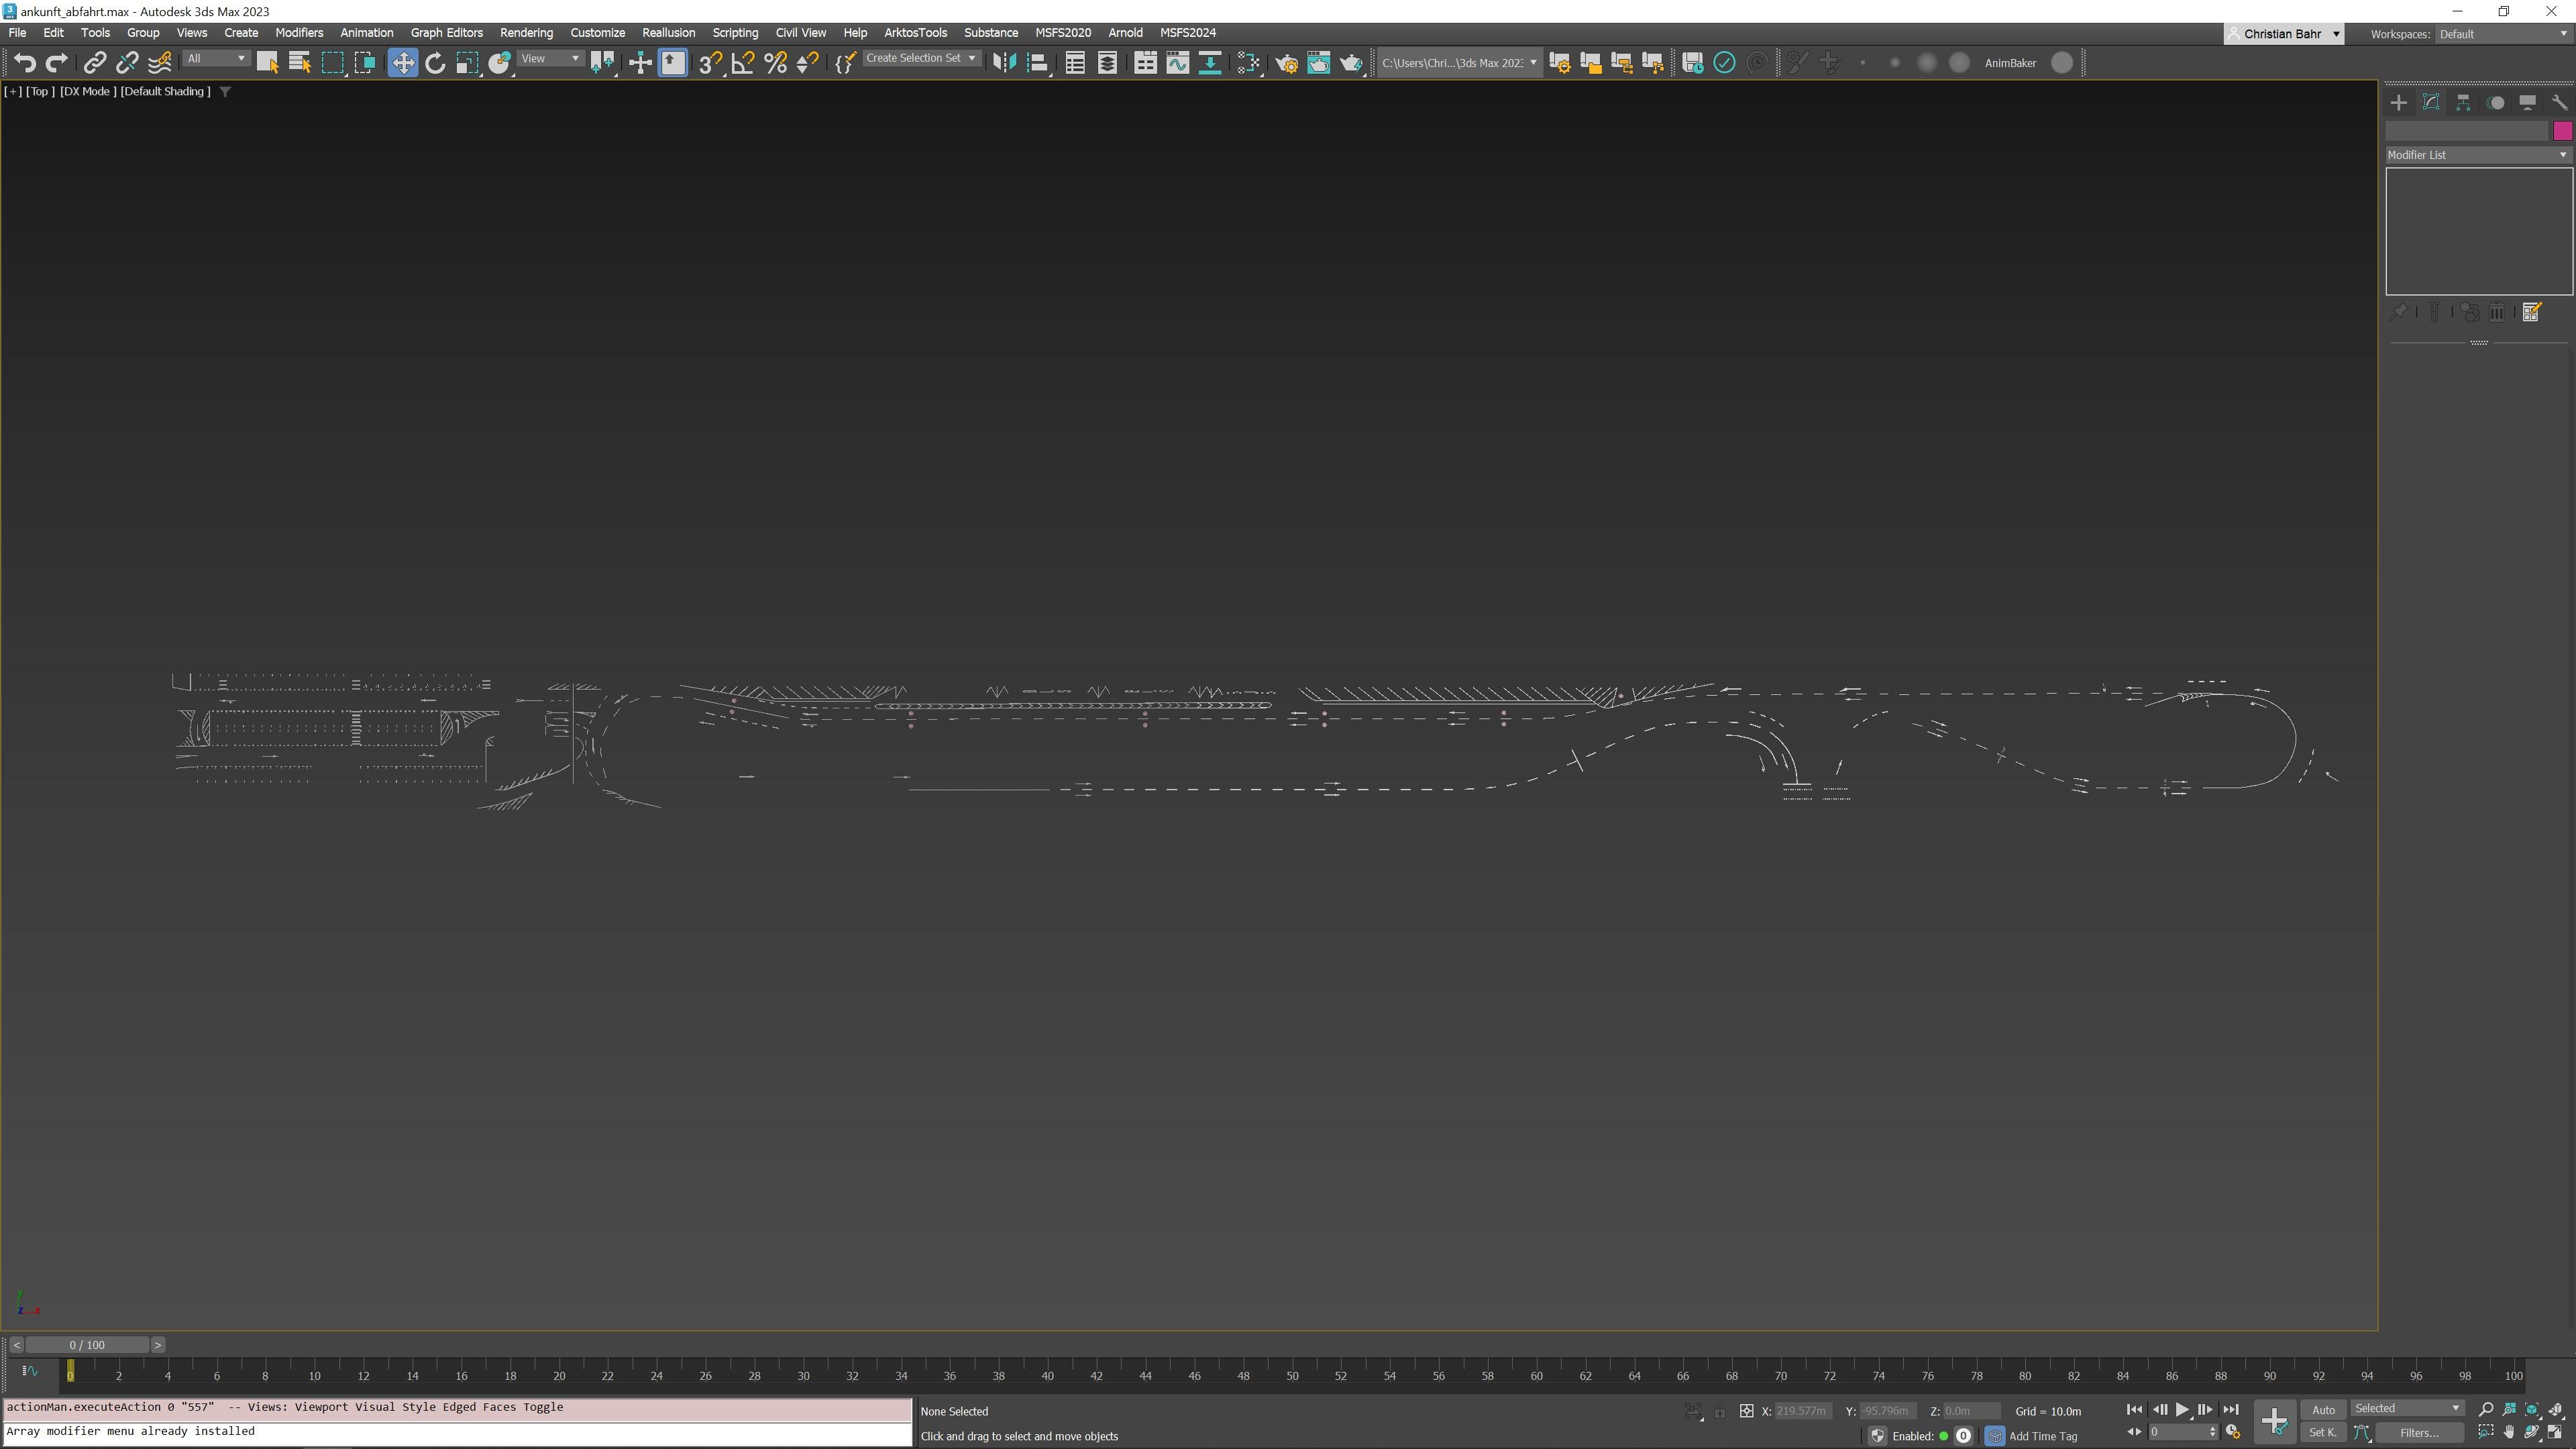Click the Play Animation button
Screen dimensions: 2576x1449
coord(2182,1410)
